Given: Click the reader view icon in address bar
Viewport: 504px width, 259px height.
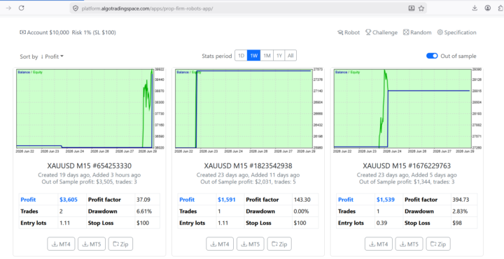Looking at the screenshot, I should coord(412,8).
